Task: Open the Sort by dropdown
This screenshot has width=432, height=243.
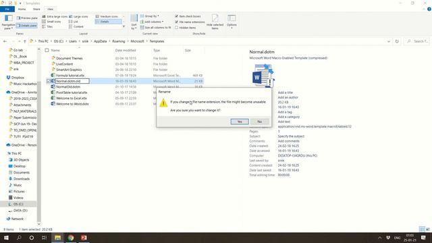Action: [134, 22]
